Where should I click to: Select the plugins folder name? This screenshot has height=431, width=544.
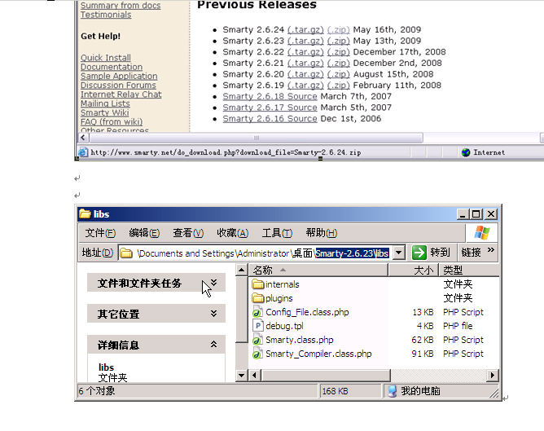click(279, 298)
